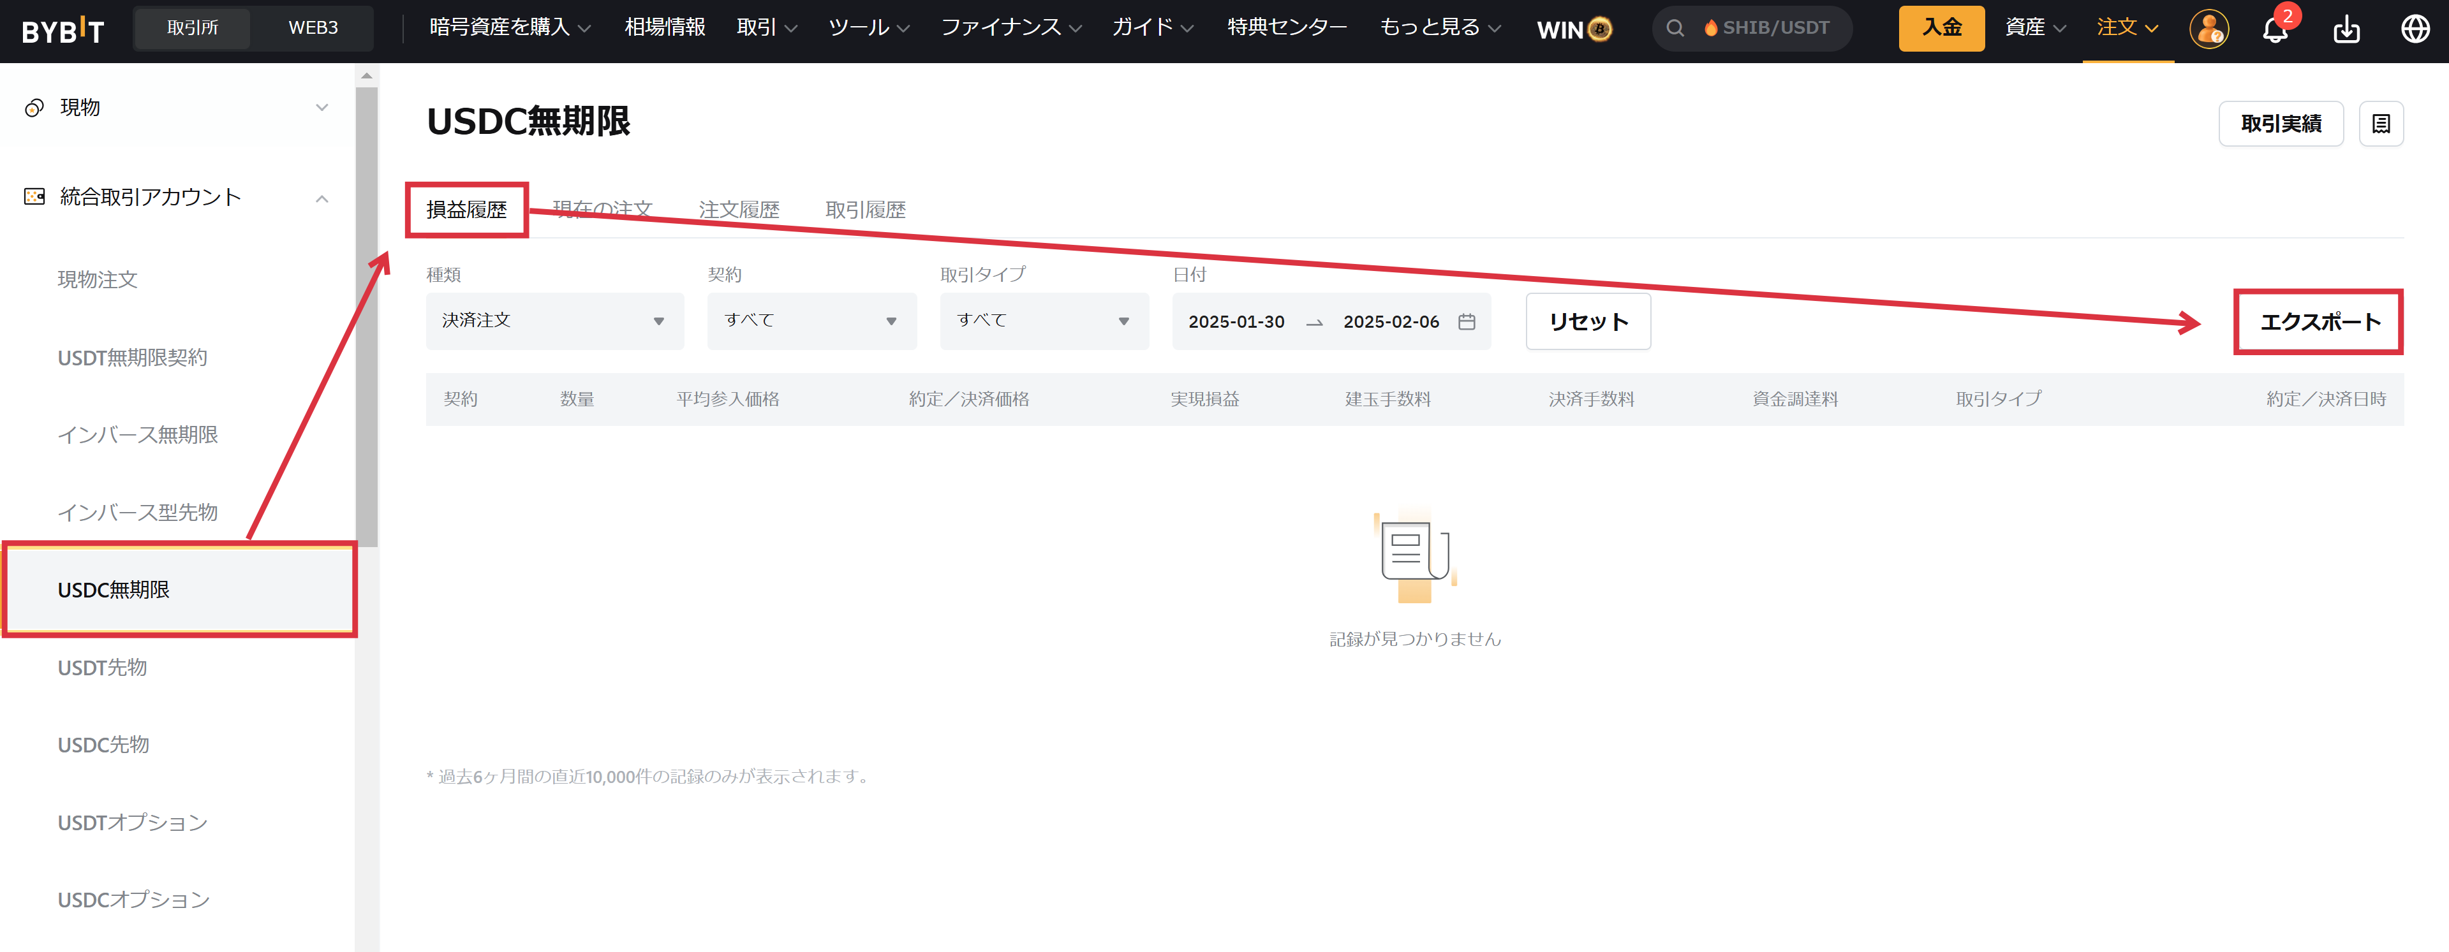Open インバース型先物 in the sidebar
This screenshot has width=2449, height=952.
[x=137, y=513]
